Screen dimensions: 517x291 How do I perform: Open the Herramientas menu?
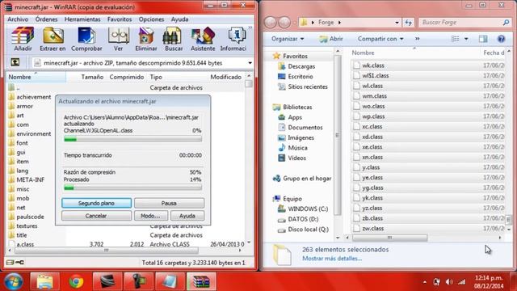(x=82, y=19)
